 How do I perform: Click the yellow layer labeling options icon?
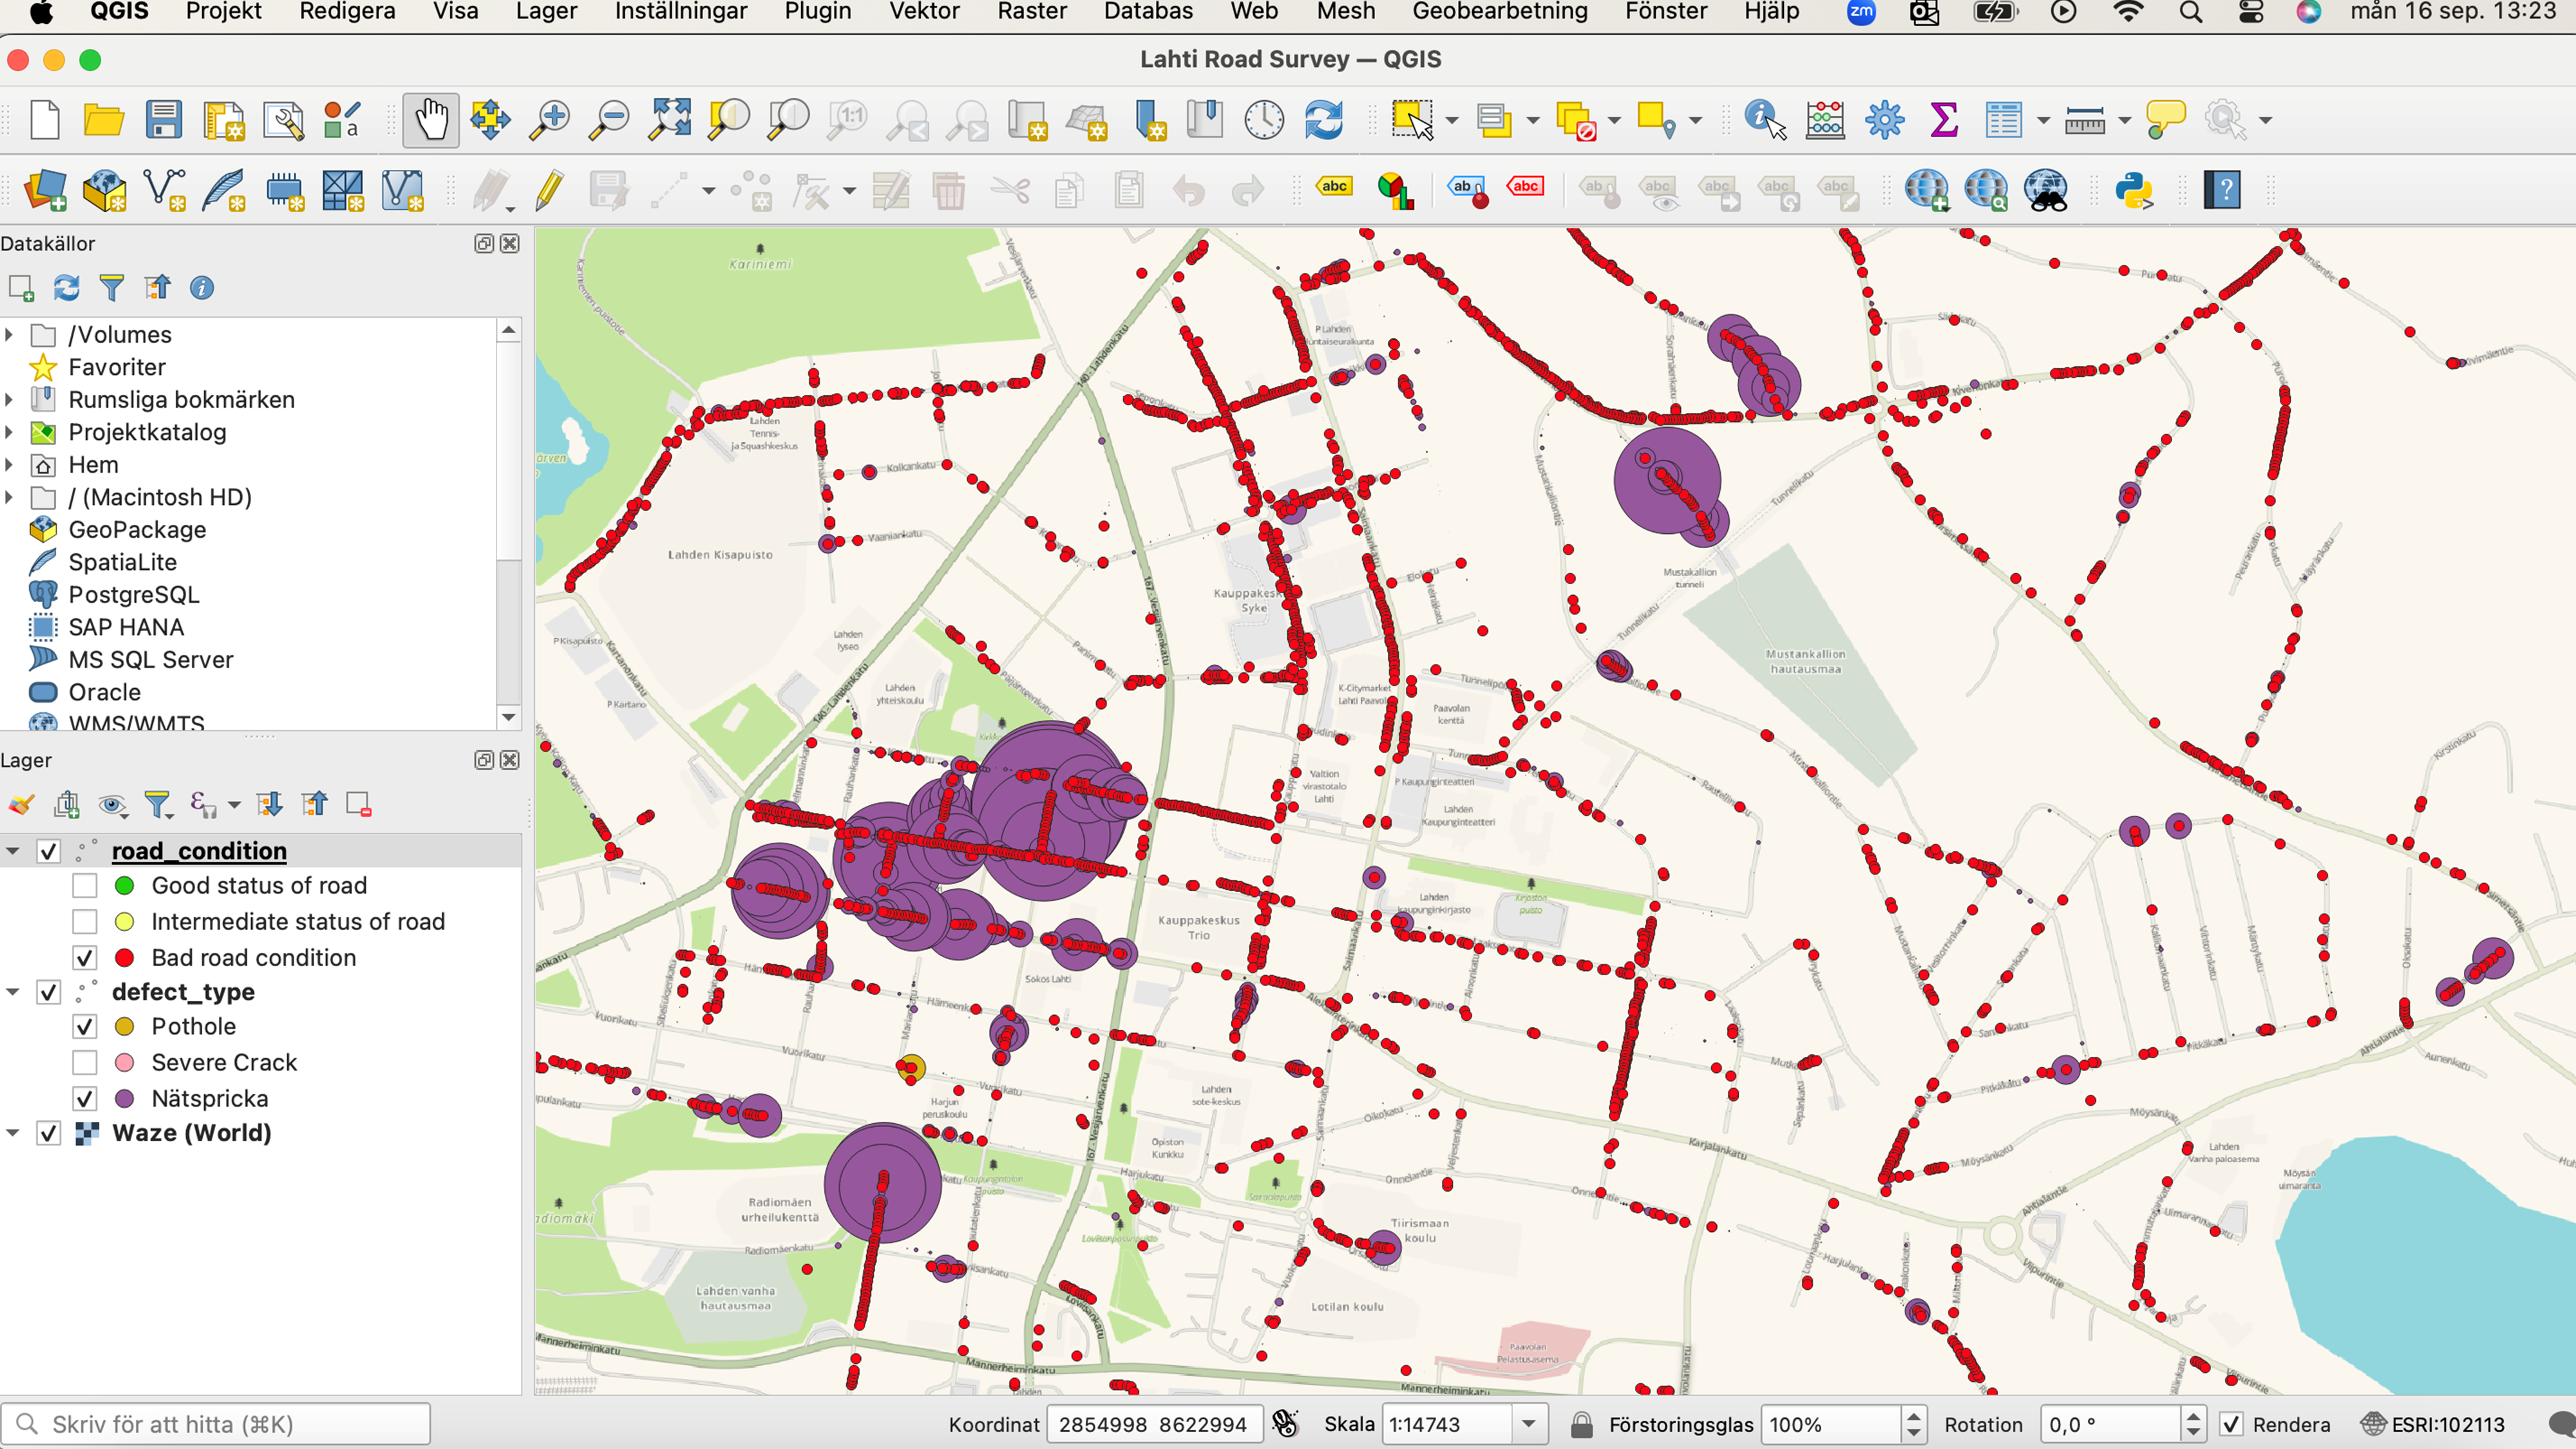1334,187
